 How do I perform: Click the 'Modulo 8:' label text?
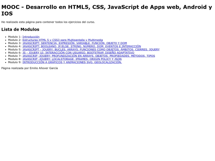15,59
